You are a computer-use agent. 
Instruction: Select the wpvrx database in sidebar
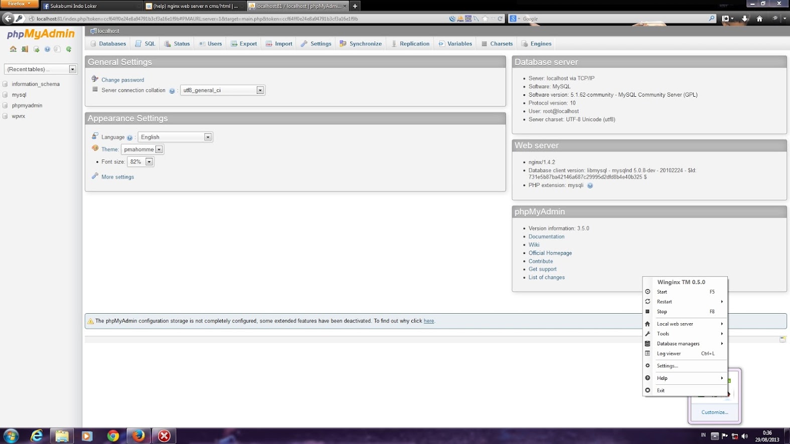click(19, 116)
